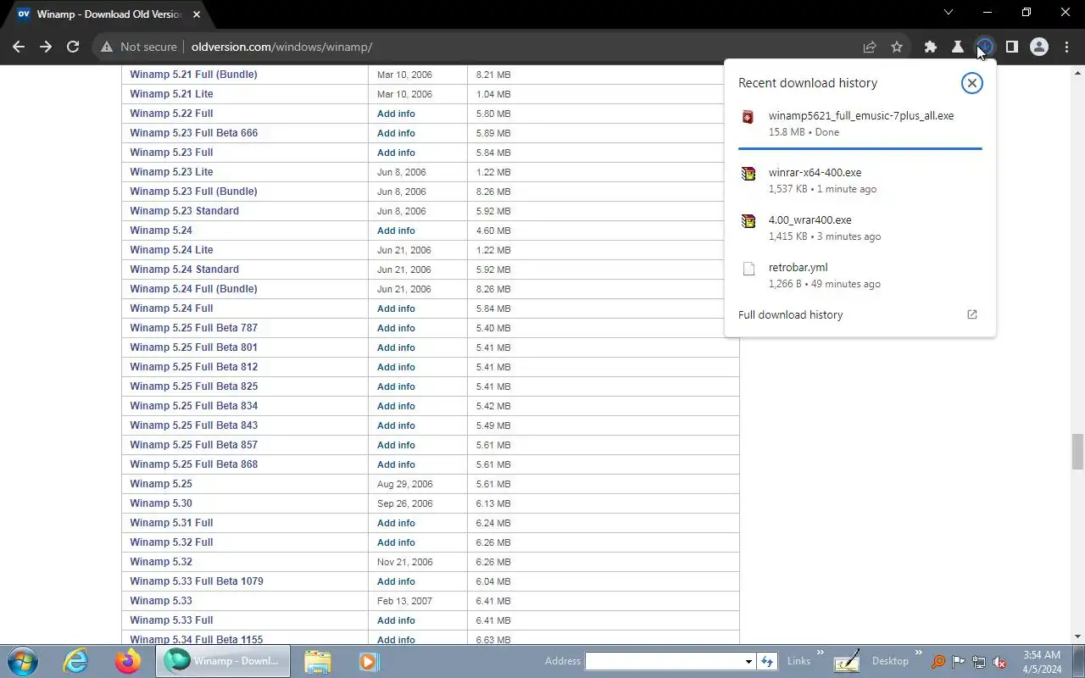Screen dimensions: 1085x678
Task: Open the Winamp 5.30 link
Action: point(161,503)
